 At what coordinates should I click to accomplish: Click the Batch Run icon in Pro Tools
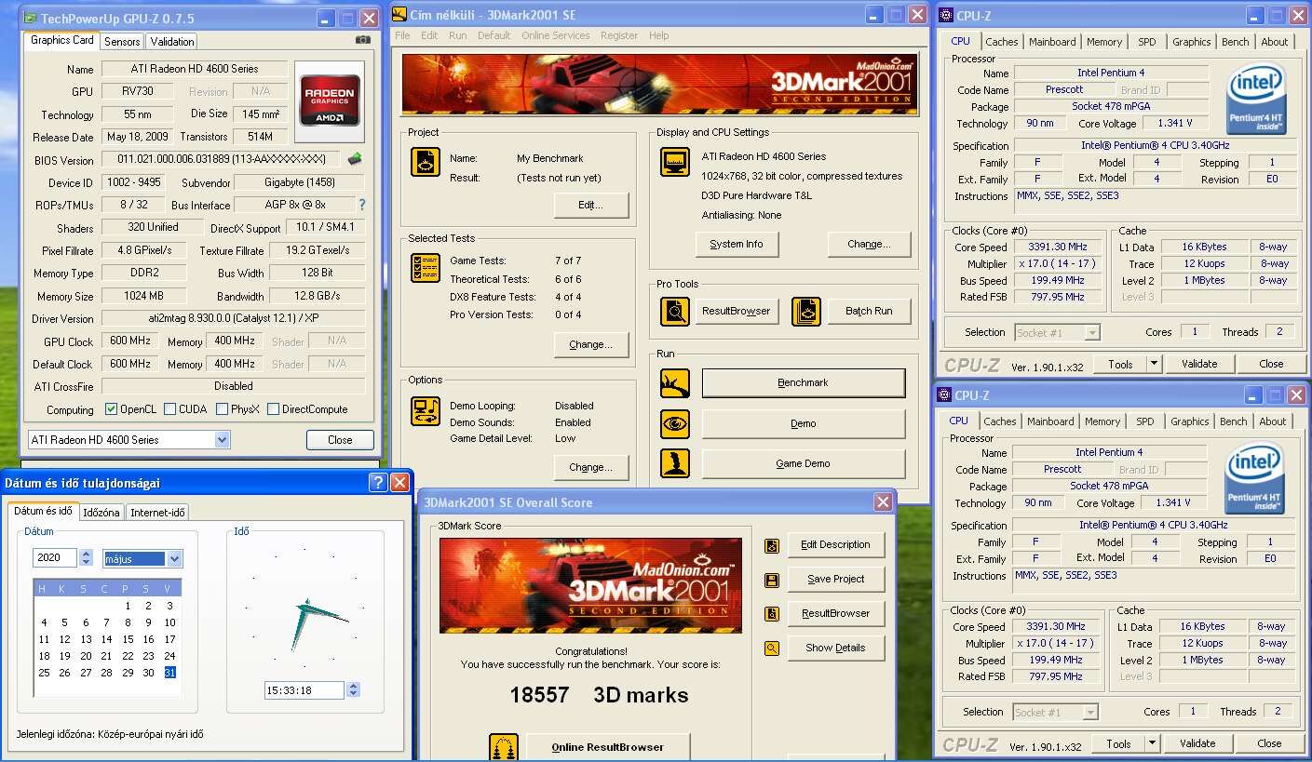tap(806, 311)
